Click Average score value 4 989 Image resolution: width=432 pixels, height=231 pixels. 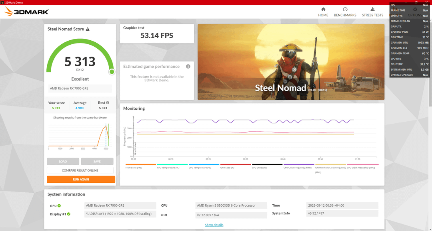pos(80,108)
